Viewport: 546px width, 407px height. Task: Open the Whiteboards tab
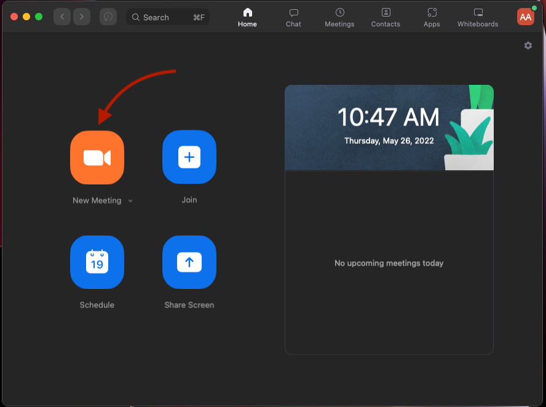tap(478, 17)
